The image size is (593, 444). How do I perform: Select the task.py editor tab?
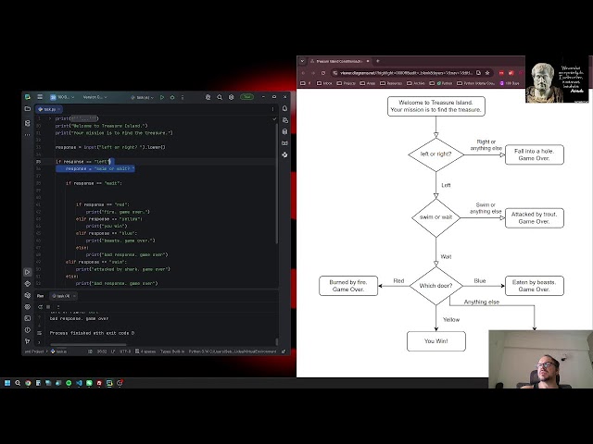pyautogui.click(x=49, y=109)
